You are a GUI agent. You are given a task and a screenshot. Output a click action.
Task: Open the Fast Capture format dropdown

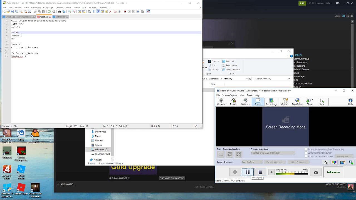point(252,162)
